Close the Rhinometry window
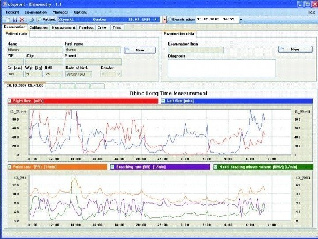Image resolution: width=318 pixels, height=239 pixels. [314, 4]
